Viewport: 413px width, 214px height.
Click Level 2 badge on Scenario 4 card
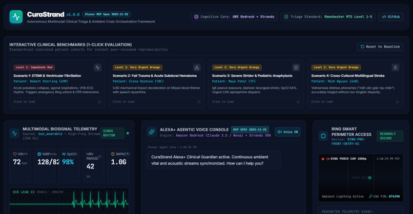point(336,68)
